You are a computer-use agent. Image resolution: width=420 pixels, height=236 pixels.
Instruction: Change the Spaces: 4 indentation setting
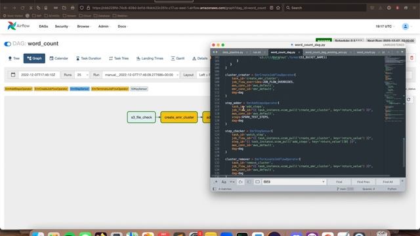369,189
